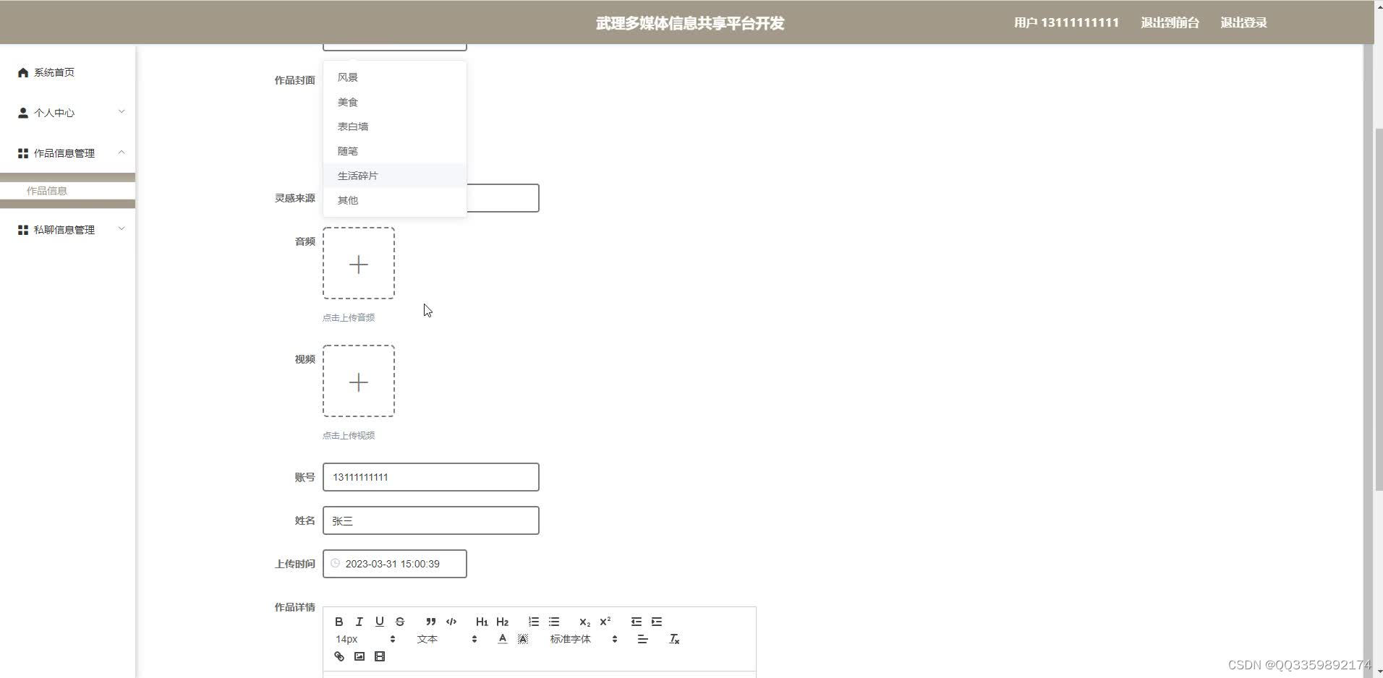1383x678 pixels.
Task: Click the person icon beside 个人中心
Action: coord(23,113)
